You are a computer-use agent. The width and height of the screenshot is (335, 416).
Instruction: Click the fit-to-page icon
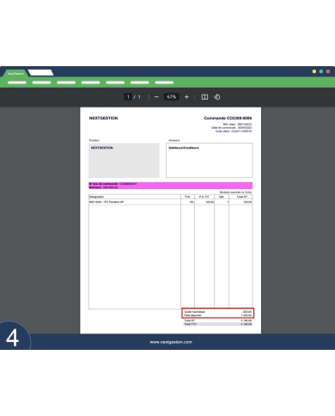coord(204,97)
